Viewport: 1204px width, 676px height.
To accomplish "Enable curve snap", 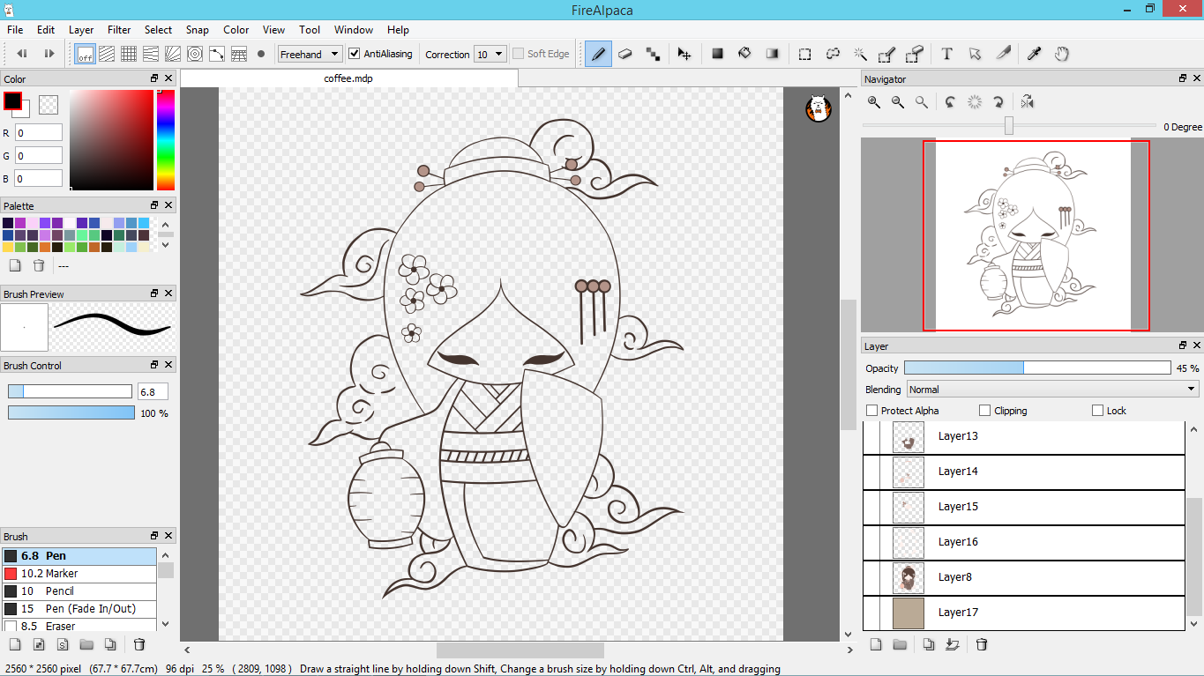I will [x=217, y=54].
